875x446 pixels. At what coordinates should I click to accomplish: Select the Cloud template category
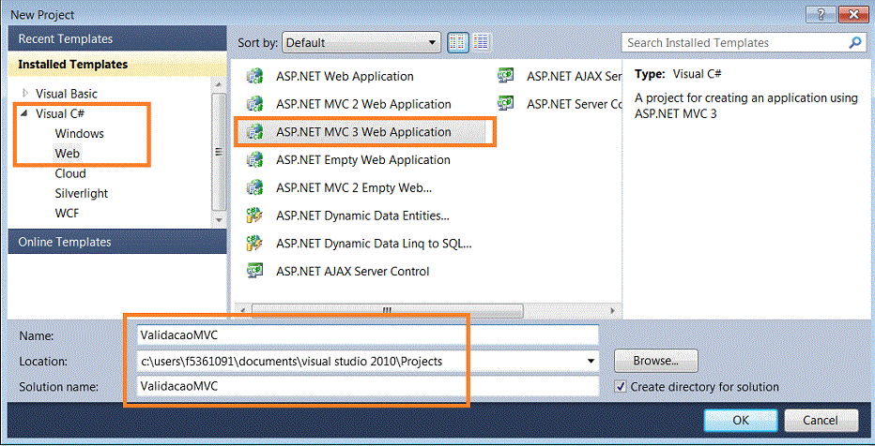pyautogui.click(x=70, y=173)
